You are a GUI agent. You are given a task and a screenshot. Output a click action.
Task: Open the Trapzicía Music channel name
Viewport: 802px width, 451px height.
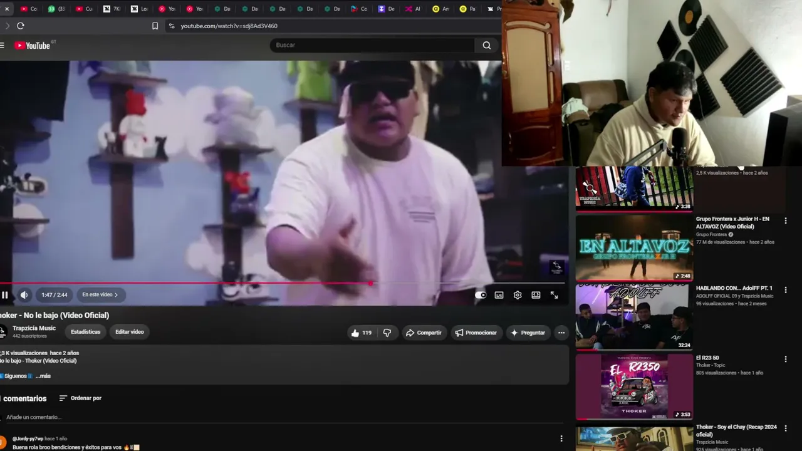coord(34,328)
